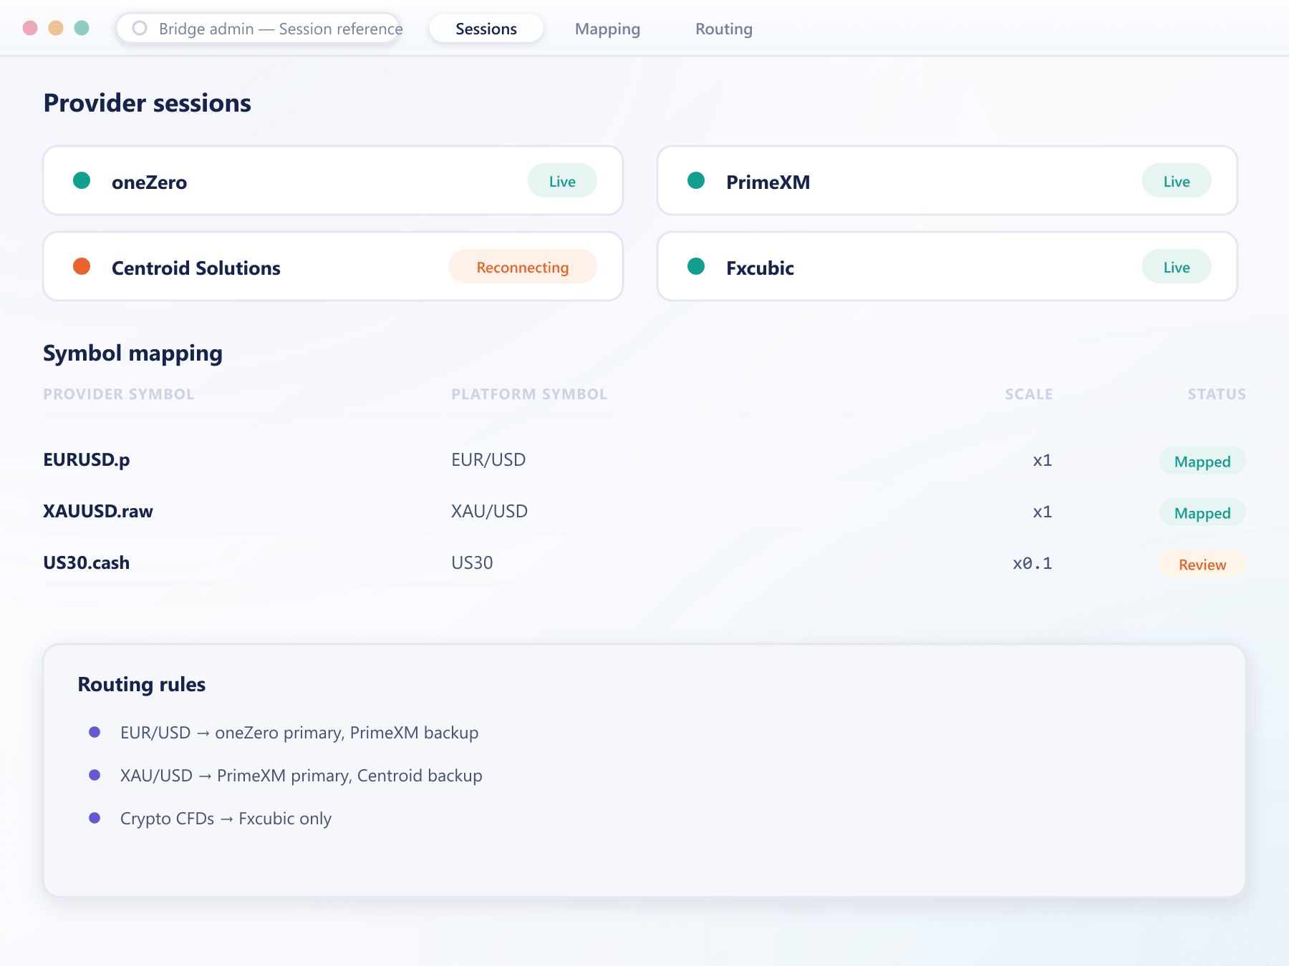Click the oneZero green status dot
The width and height of the screenshot is (1289, 966).
point(82,180)
